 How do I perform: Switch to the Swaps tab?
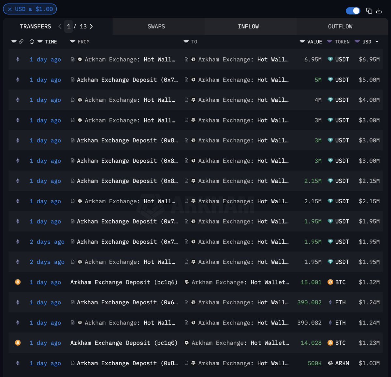156,26
